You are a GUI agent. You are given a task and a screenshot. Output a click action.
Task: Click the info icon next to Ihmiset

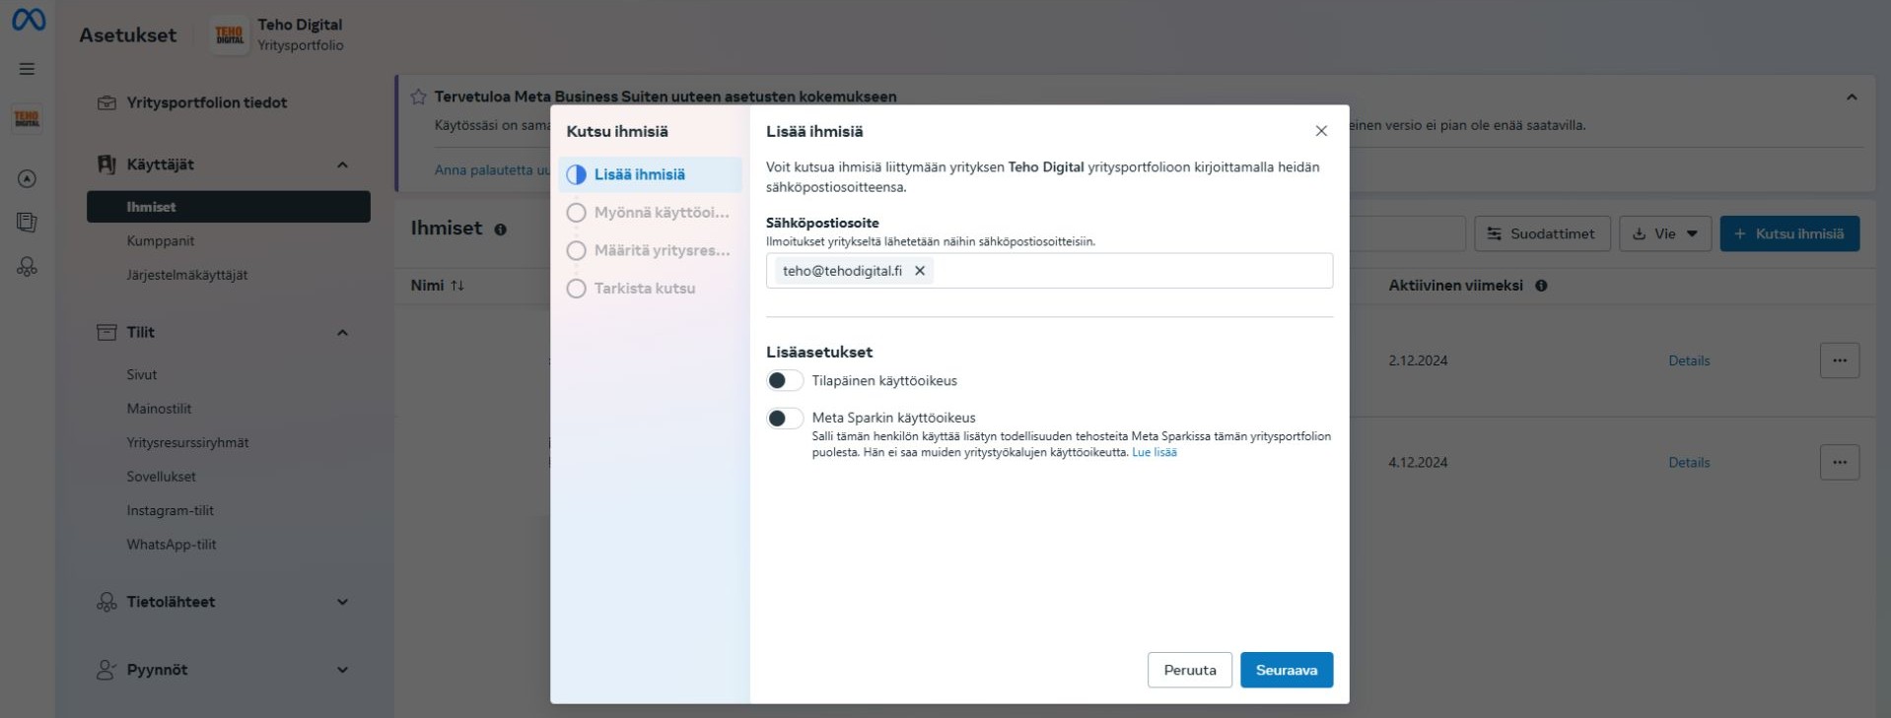tap(501, 229)
